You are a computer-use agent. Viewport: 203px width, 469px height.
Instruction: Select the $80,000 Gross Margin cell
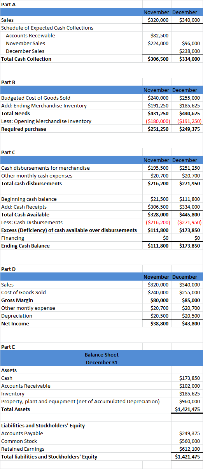(159, 300)
